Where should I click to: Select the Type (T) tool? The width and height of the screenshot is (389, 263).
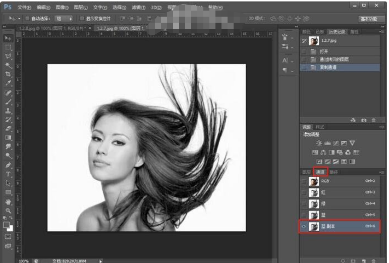pos(8,174)
